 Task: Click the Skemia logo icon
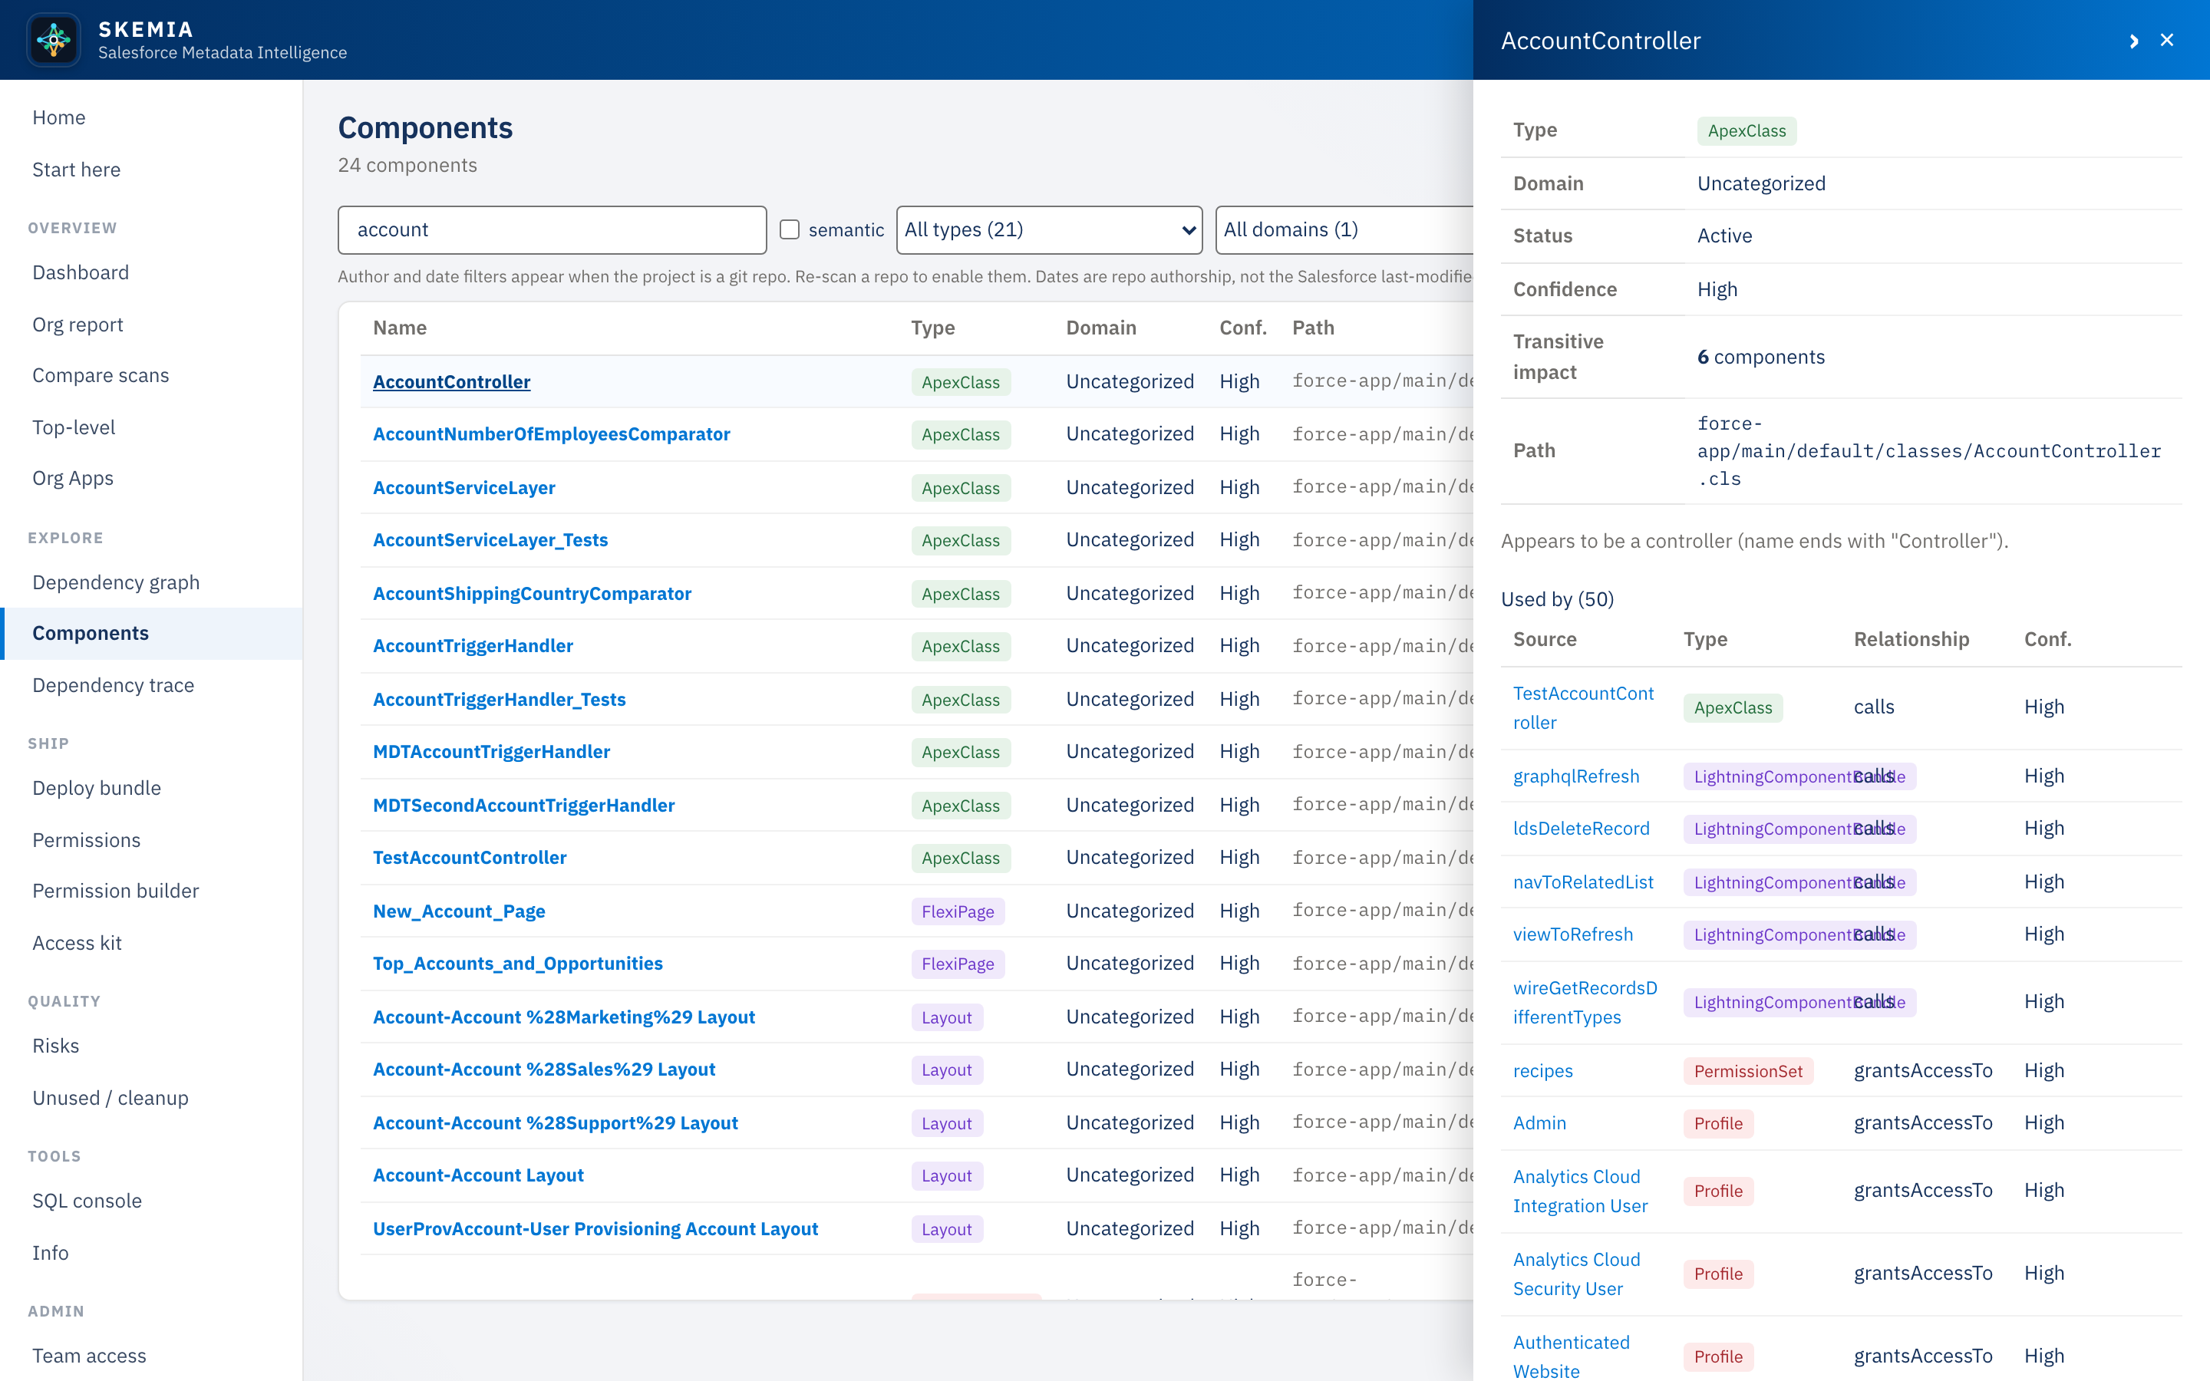tap(54, 39)
